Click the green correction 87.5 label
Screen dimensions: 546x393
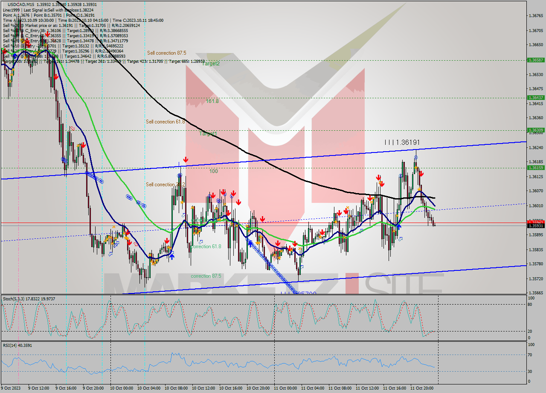click(206, 276)
